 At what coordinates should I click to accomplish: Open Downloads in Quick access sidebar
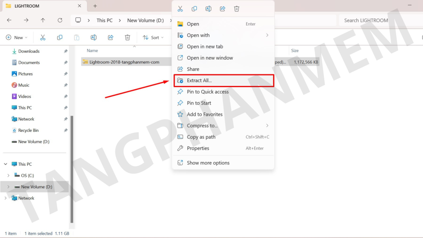point(29,51)
